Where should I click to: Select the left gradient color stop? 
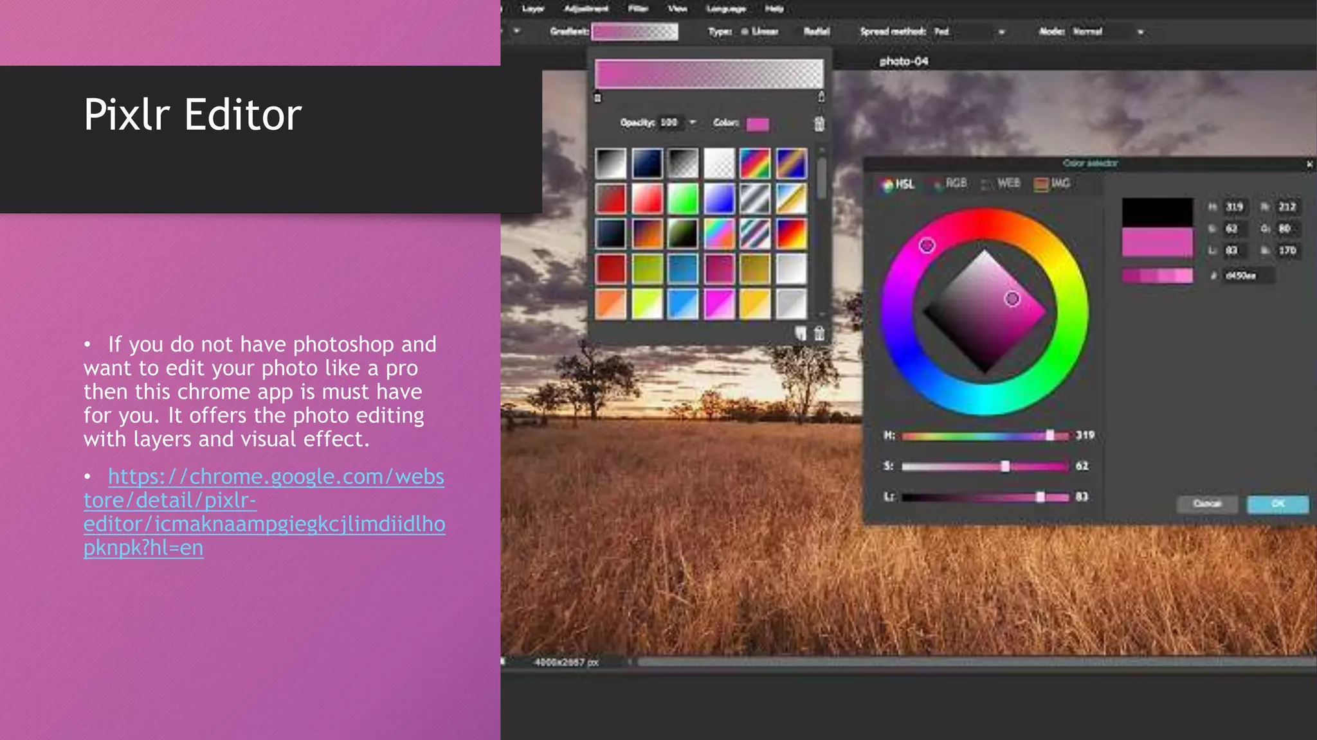(x=597, y=98)
